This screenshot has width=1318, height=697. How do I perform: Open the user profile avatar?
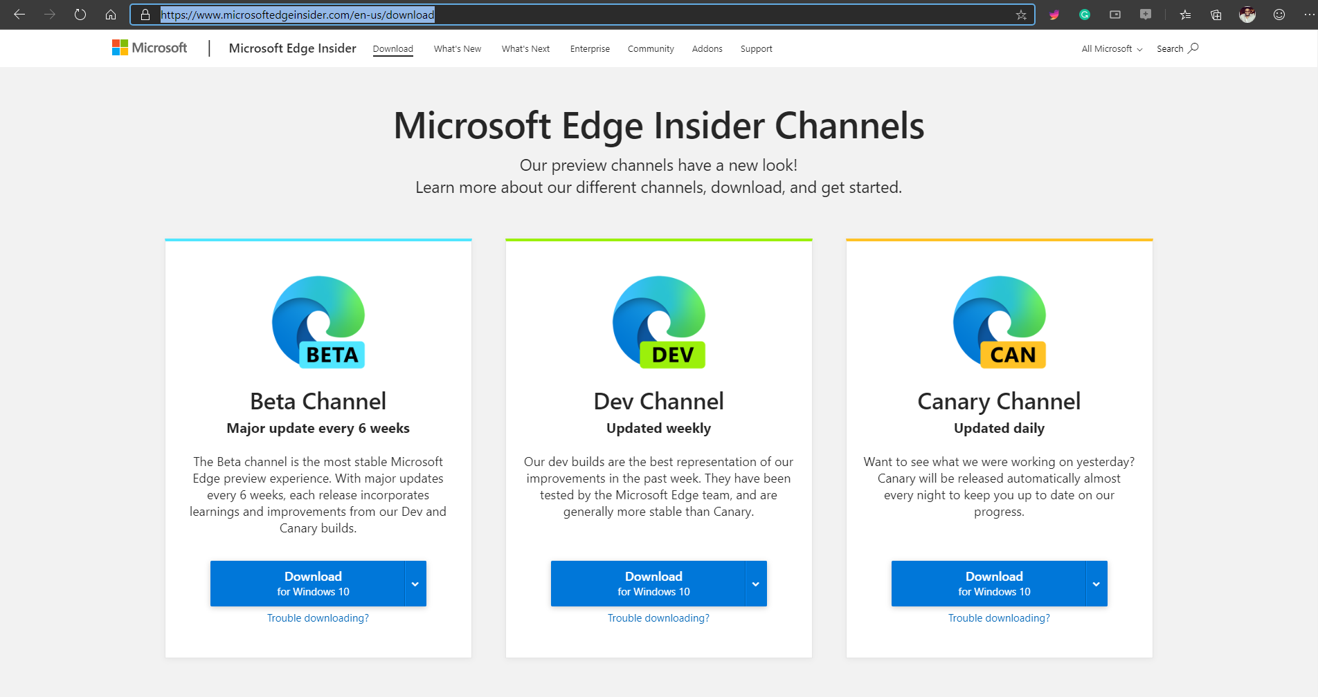click(x=1247, y=15)
